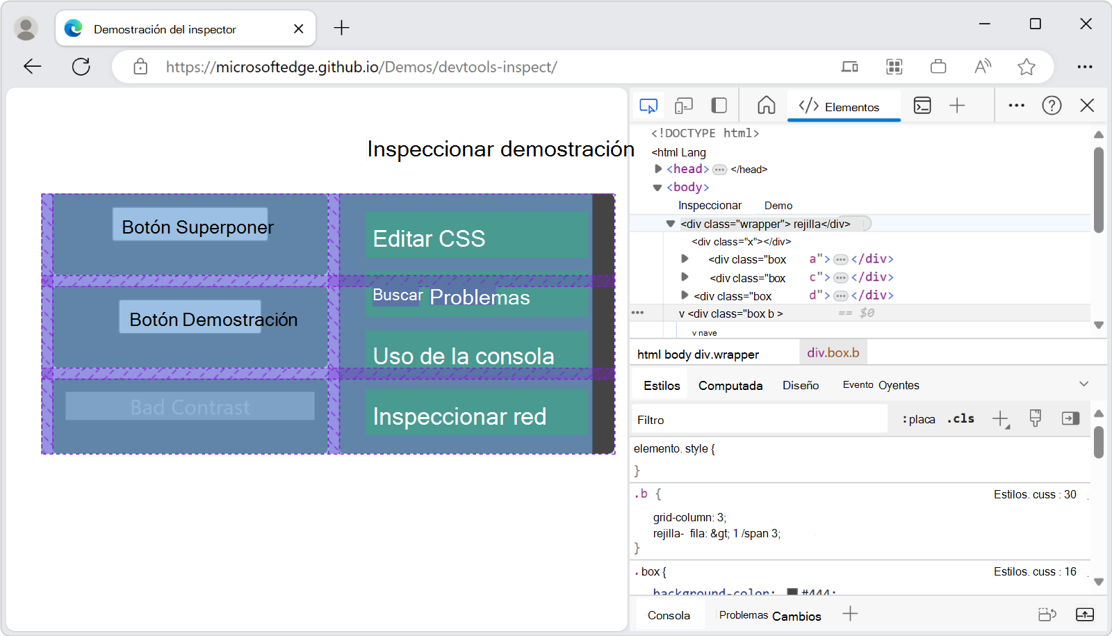1112x636 pixels.
Task: Toggle class editing with .cls button
Action: point(960,418)
